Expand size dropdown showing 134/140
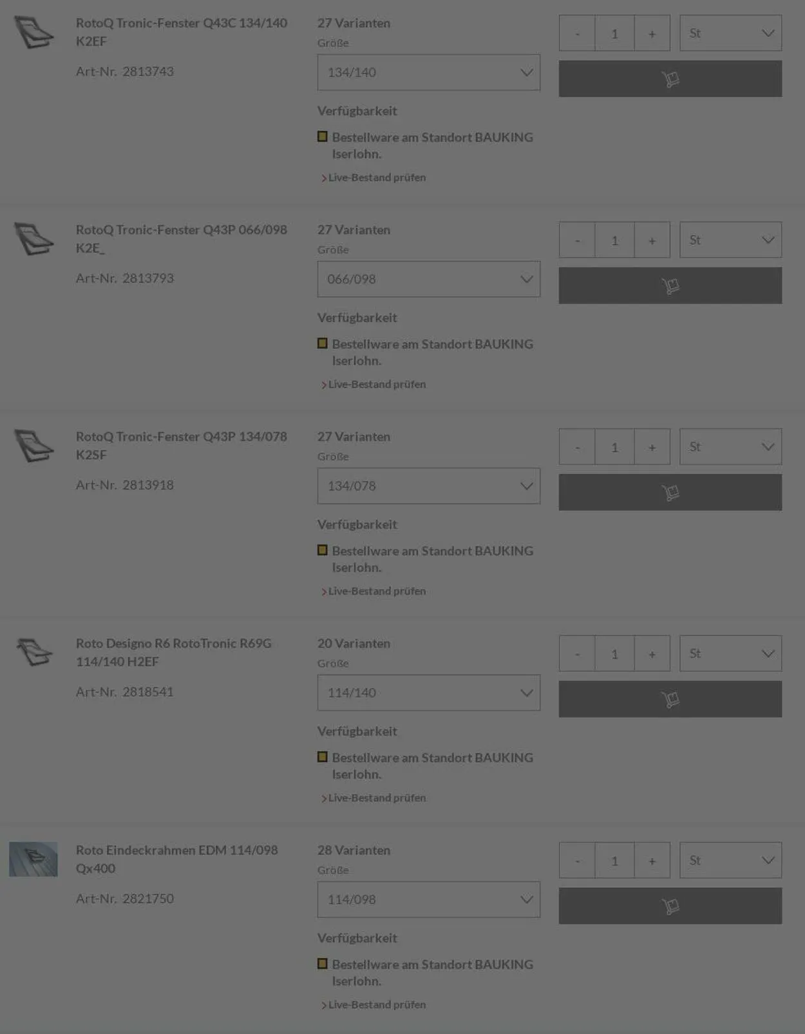 pos(428,72)
